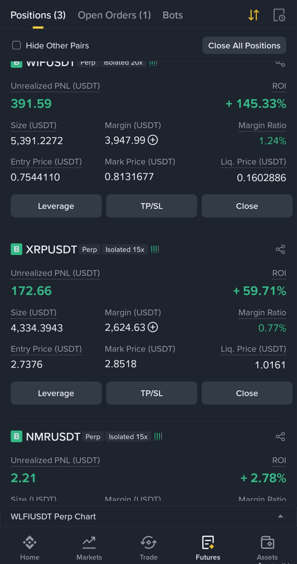Tap the ROI label in XRPUSDT card
This screenshot has width=297, height=564.
coord(279,273)
